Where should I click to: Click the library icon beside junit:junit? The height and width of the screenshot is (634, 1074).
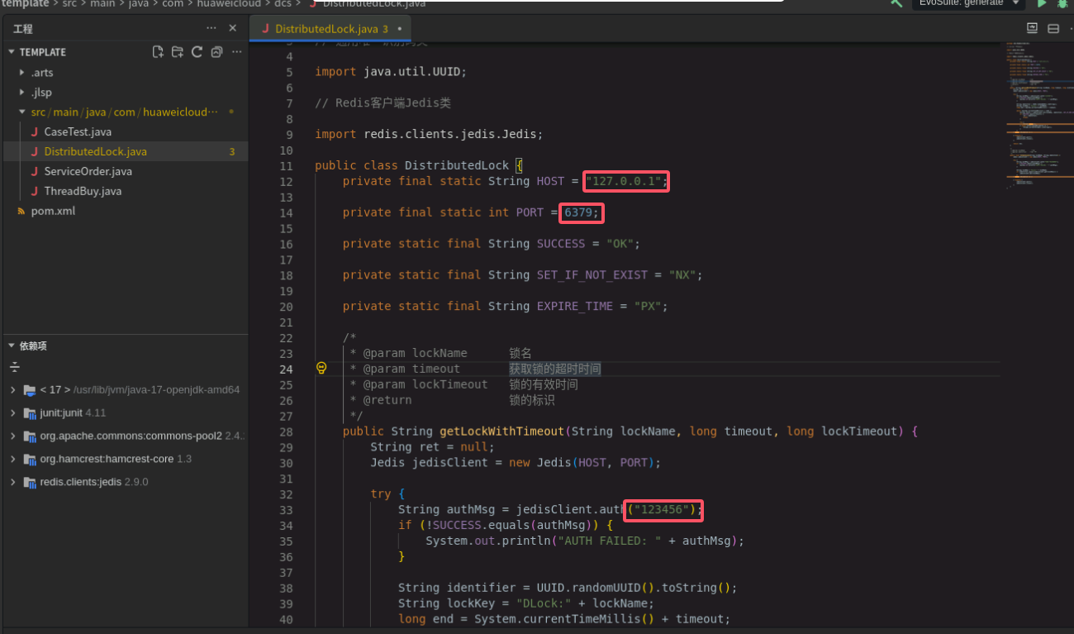pos(30,412)
